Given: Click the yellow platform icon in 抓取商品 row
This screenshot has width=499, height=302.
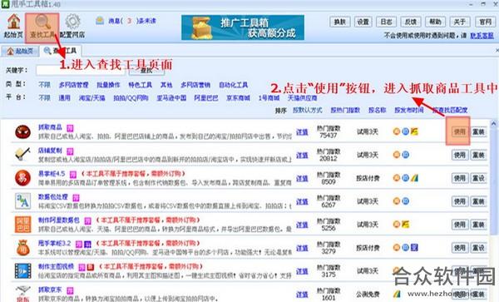Looking at the screenshot, I should coord(414,131).
